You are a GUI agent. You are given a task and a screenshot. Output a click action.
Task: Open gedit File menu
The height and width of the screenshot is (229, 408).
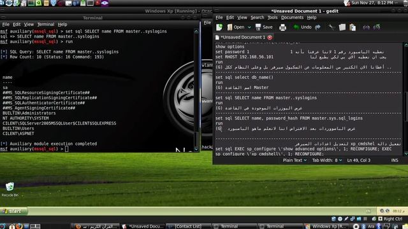coord(219,17)
